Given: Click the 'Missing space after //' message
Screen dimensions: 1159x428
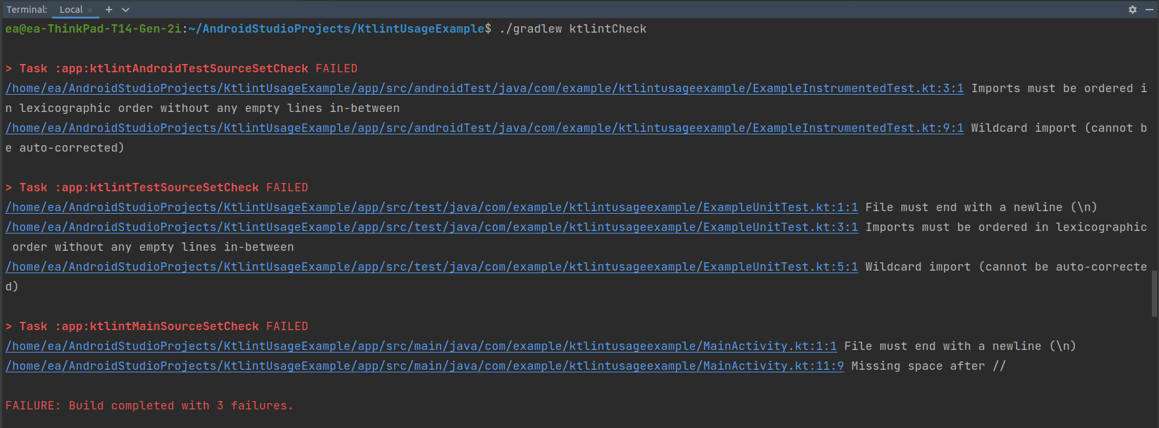Looking at the screenshot, I should coord(928,366).
